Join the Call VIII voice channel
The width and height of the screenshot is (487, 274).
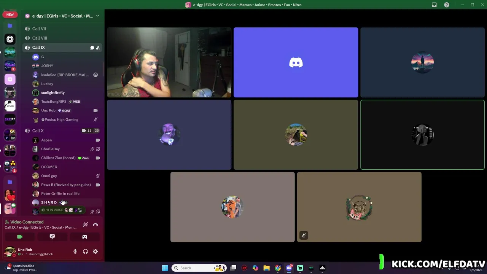62,38
